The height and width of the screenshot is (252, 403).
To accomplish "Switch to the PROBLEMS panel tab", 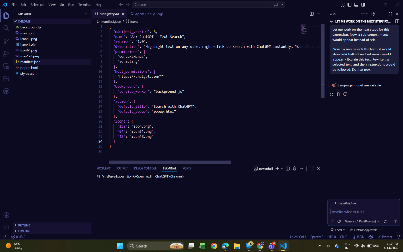I will [104, 169].
